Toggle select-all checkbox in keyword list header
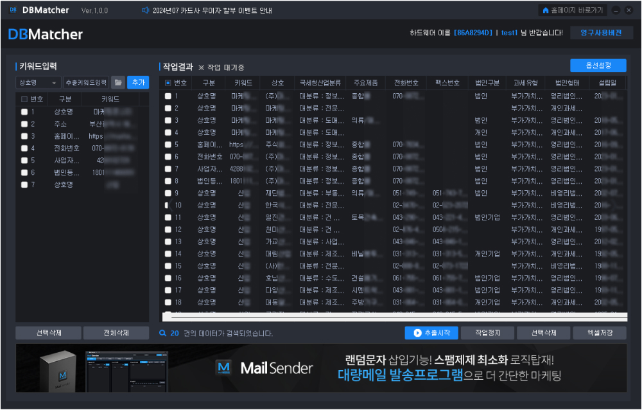This screenshot has width=642, height=410. coord(24,100)
